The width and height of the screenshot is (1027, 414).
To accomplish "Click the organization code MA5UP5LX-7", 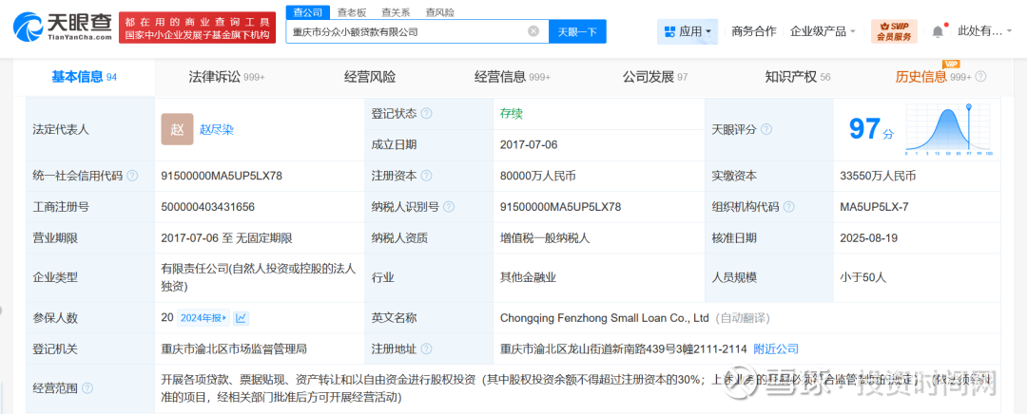I will 874,207.
